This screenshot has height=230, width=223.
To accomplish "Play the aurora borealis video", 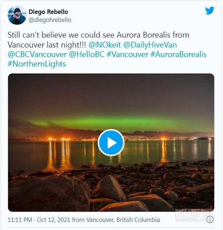I will coord(111,143).
